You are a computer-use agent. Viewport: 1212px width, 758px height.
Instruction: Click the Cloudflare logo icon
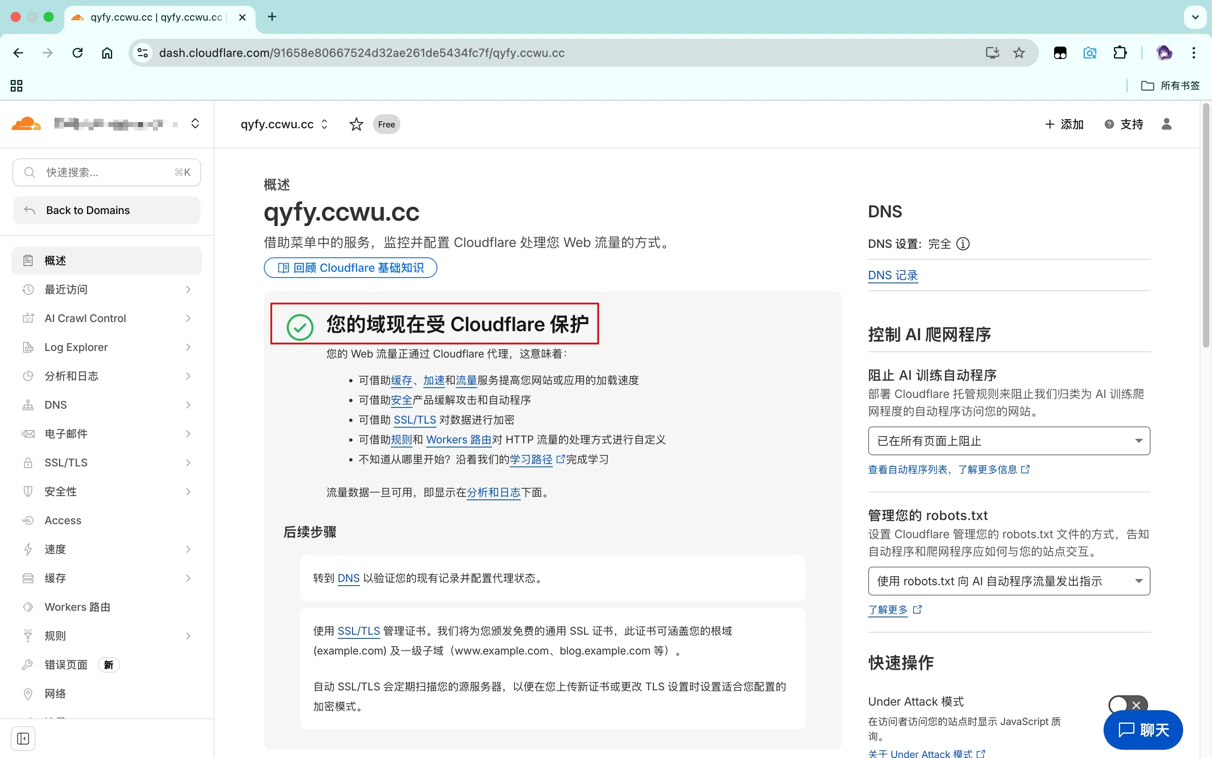click(26, 124)
